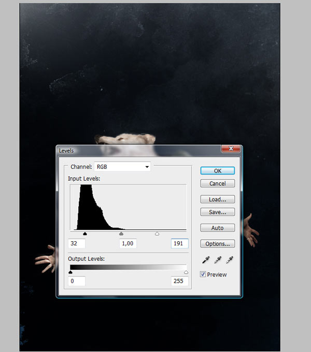
Task: Click the Save... button
Action: pos(218,212)
